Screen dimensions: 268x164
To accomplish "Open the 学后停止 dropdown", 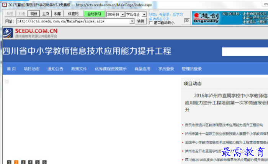I will point(144,14).
